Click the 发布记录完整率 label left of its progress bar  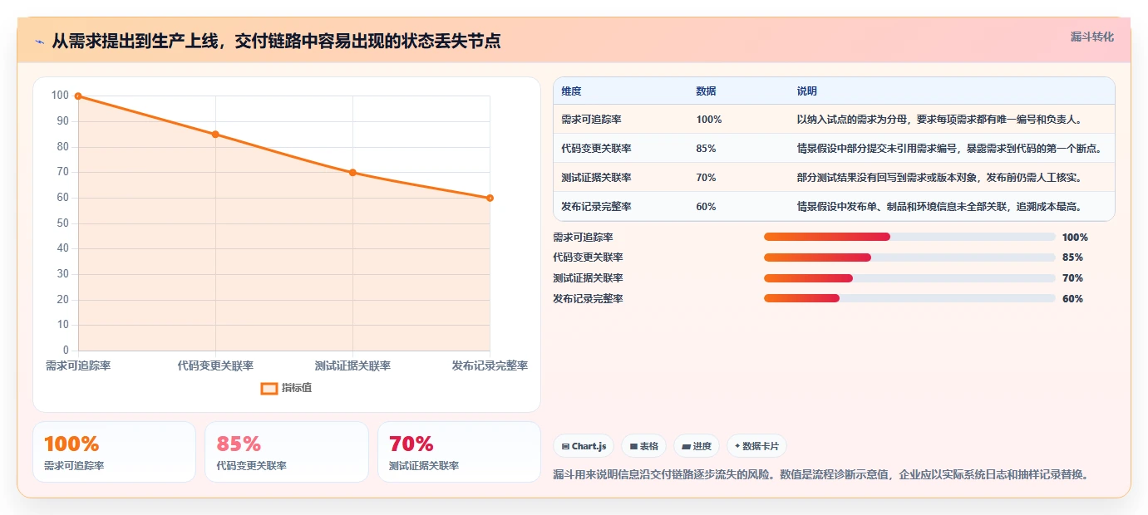(x=588, y=298)
